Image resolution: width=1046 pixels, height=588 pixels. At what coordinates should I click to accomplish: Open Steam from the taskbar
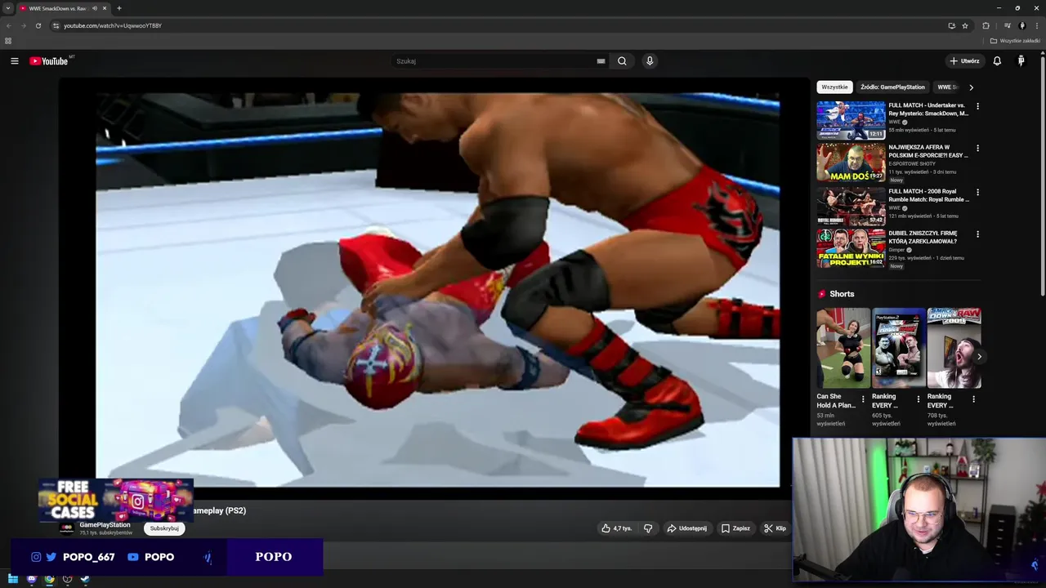pyautogui.click(x=84, y=579)
